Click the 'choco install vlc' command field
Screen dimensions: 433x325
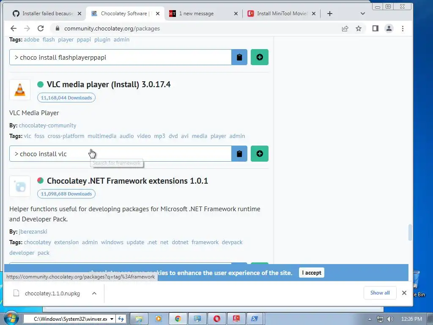(x=121, y=154)
